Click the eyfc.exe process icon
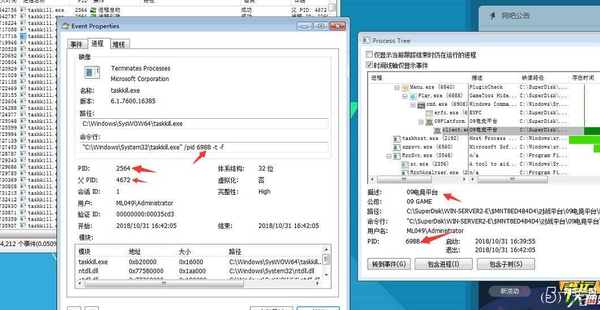The height and width of the screenshot is (310, 600). point(429,113)
